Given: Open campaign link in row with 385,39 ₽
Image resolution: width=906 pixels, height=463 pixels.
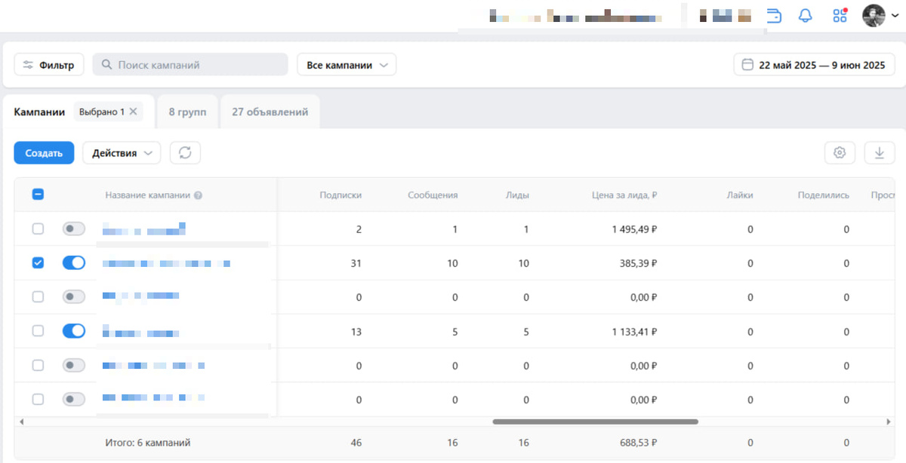Looking at the screenshot, I should point(166,263).
